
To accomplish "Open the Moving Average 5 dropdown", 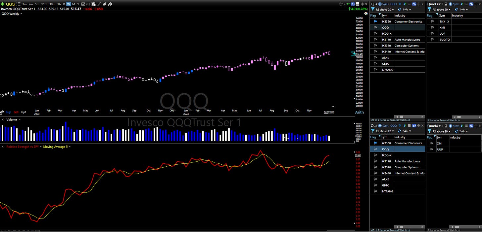I will tap(70, 147).
